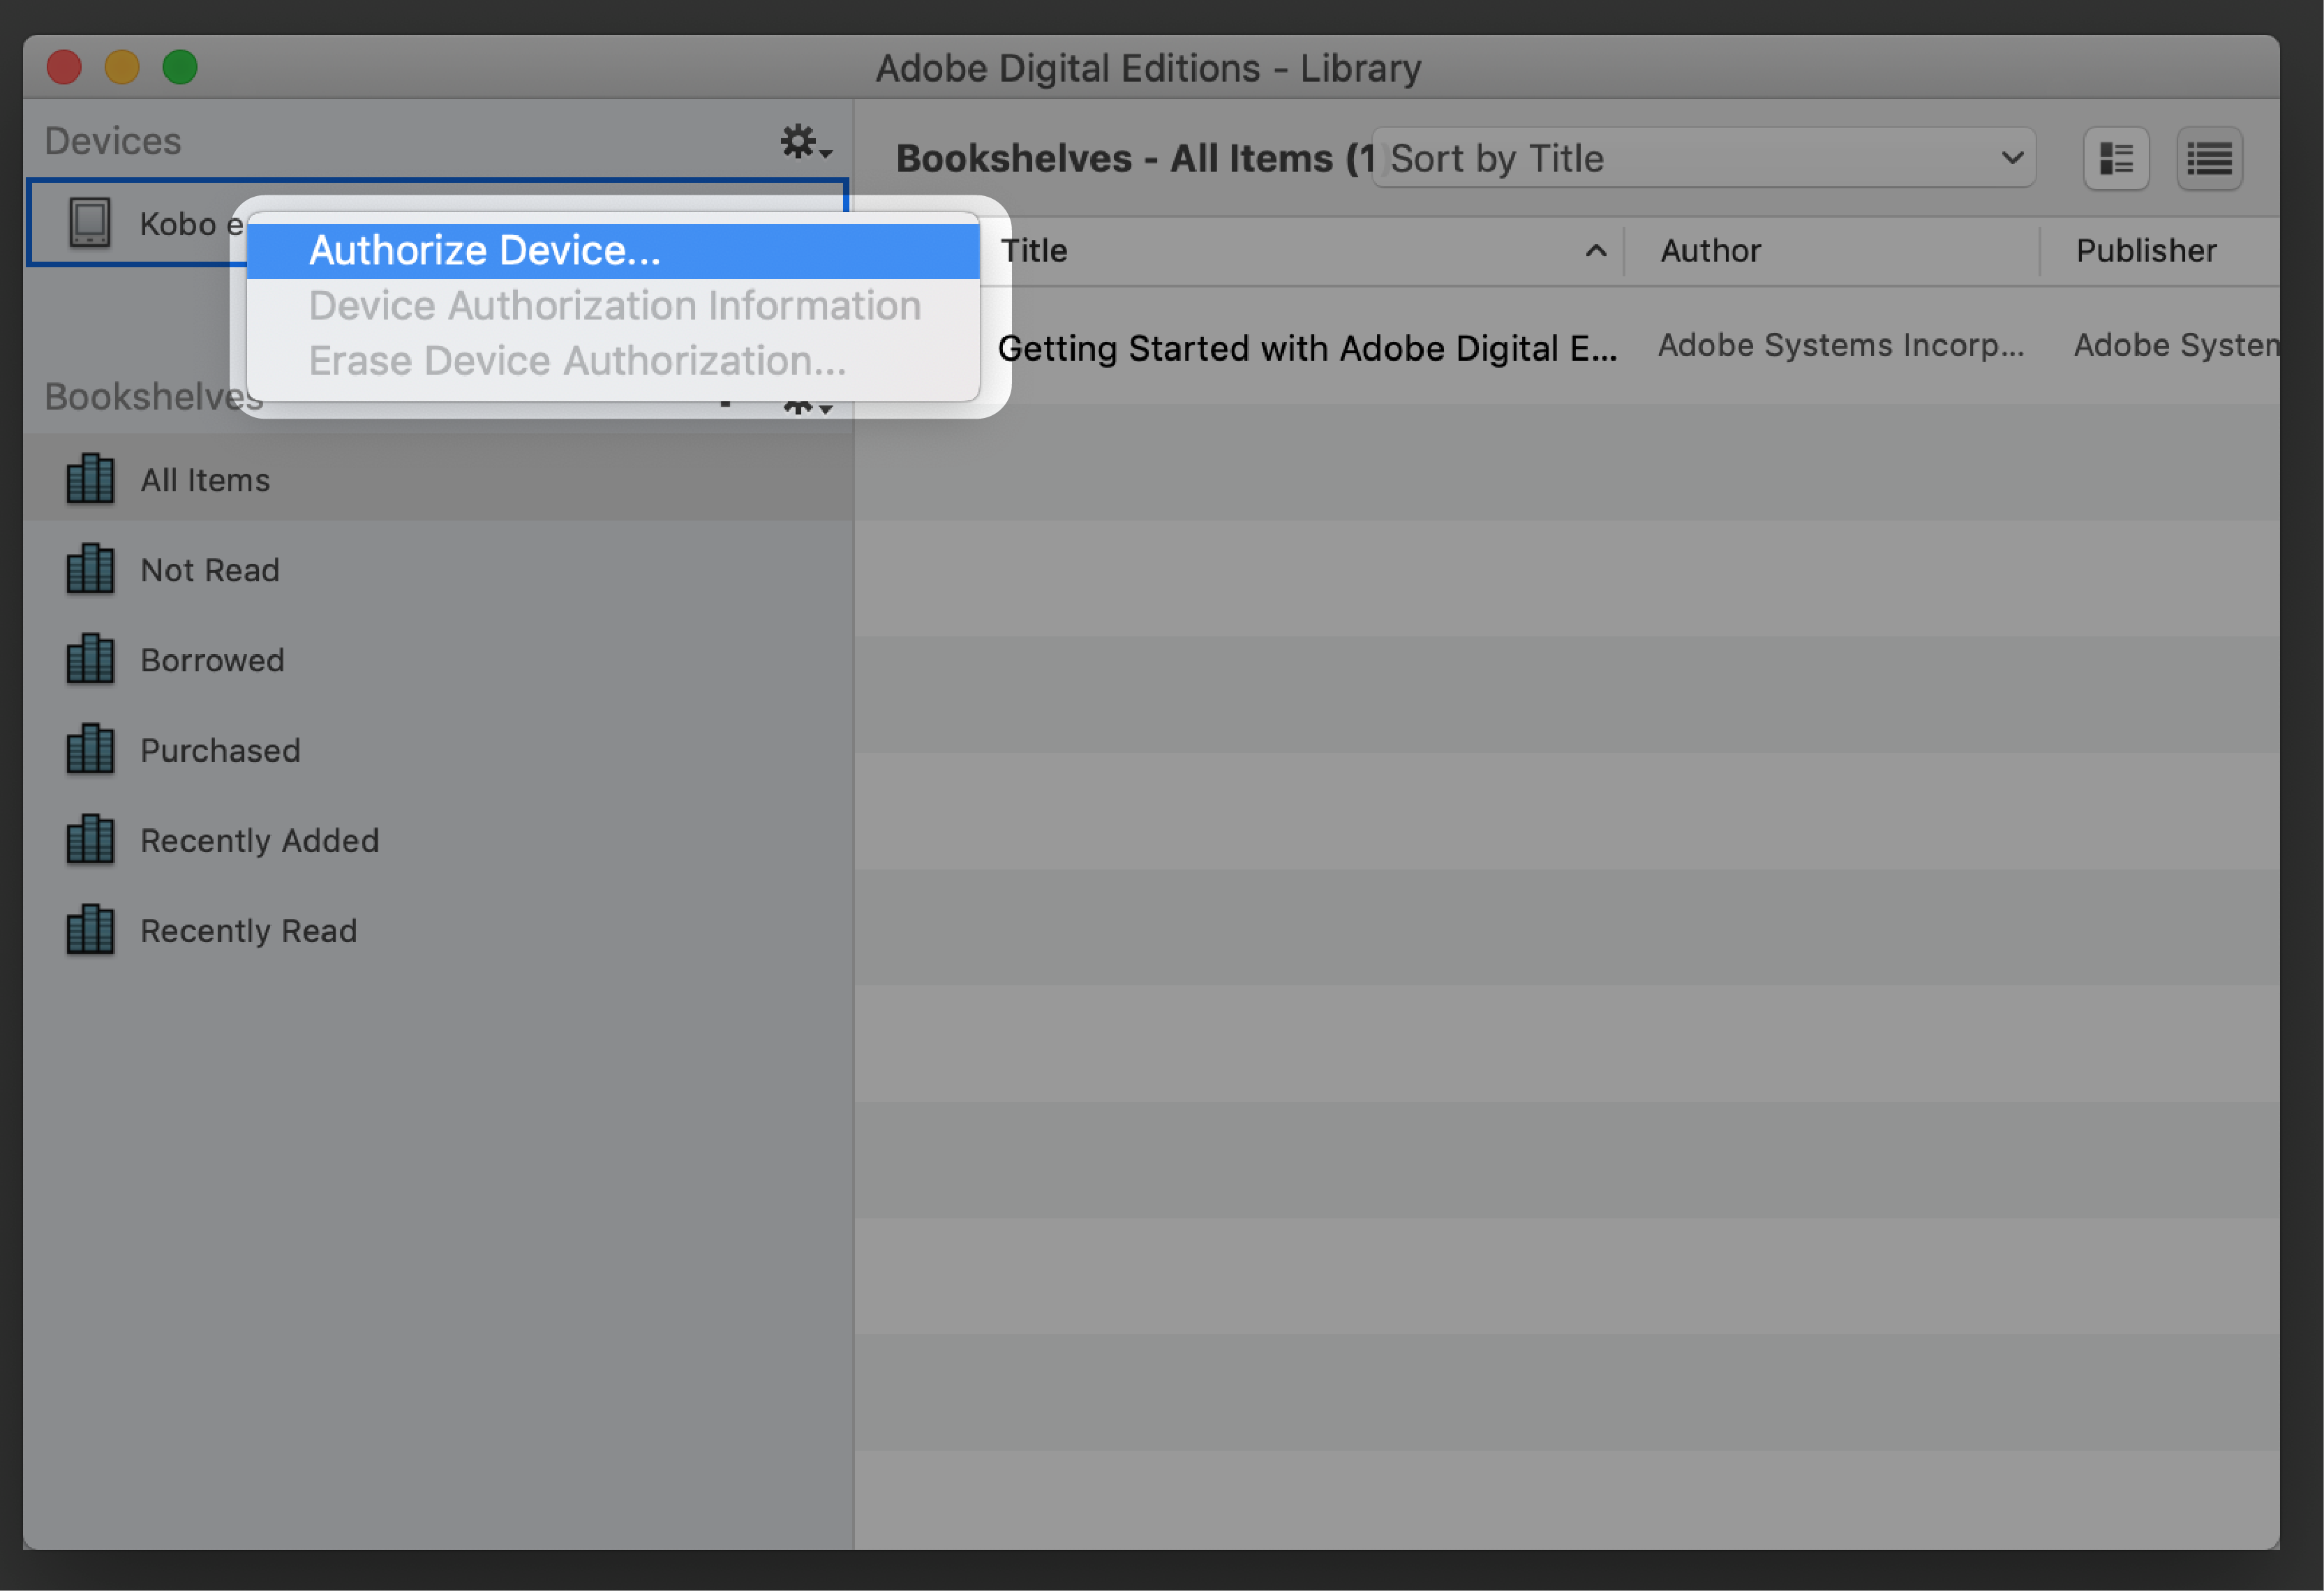Screen dimensions: 2324x1591
Task: Select Erase Device Authorization option
Action: (576, 360)
